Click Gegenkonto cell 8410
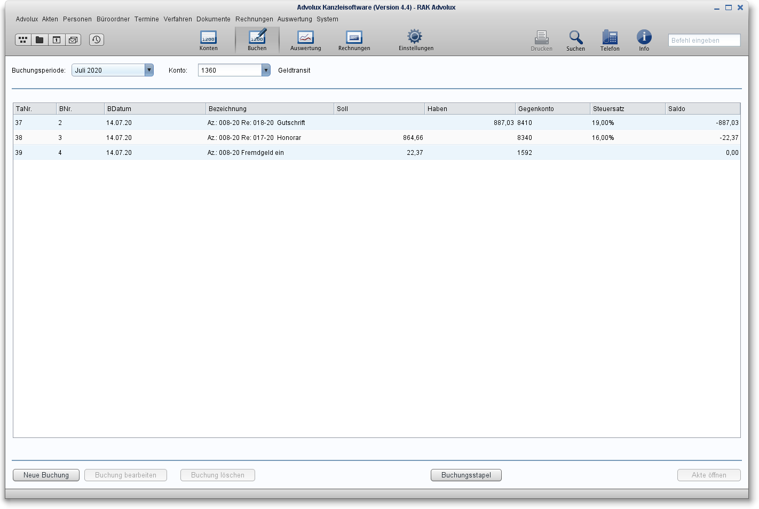 click(525, 122)
